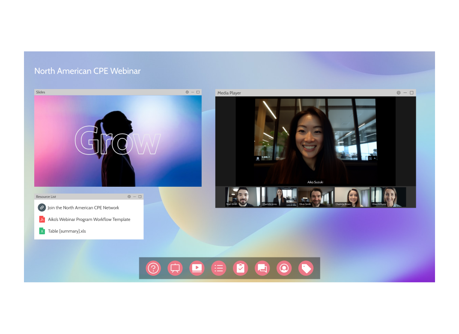This screenshot has height=334, width=459.
Task: Click the Grow slide image
Action: tap(118, 141)
